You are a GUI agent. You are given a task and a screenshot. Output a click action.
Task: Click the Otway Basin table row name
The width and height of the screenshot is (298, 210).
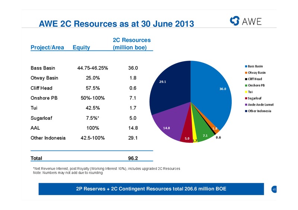click(x=44, y=78)
